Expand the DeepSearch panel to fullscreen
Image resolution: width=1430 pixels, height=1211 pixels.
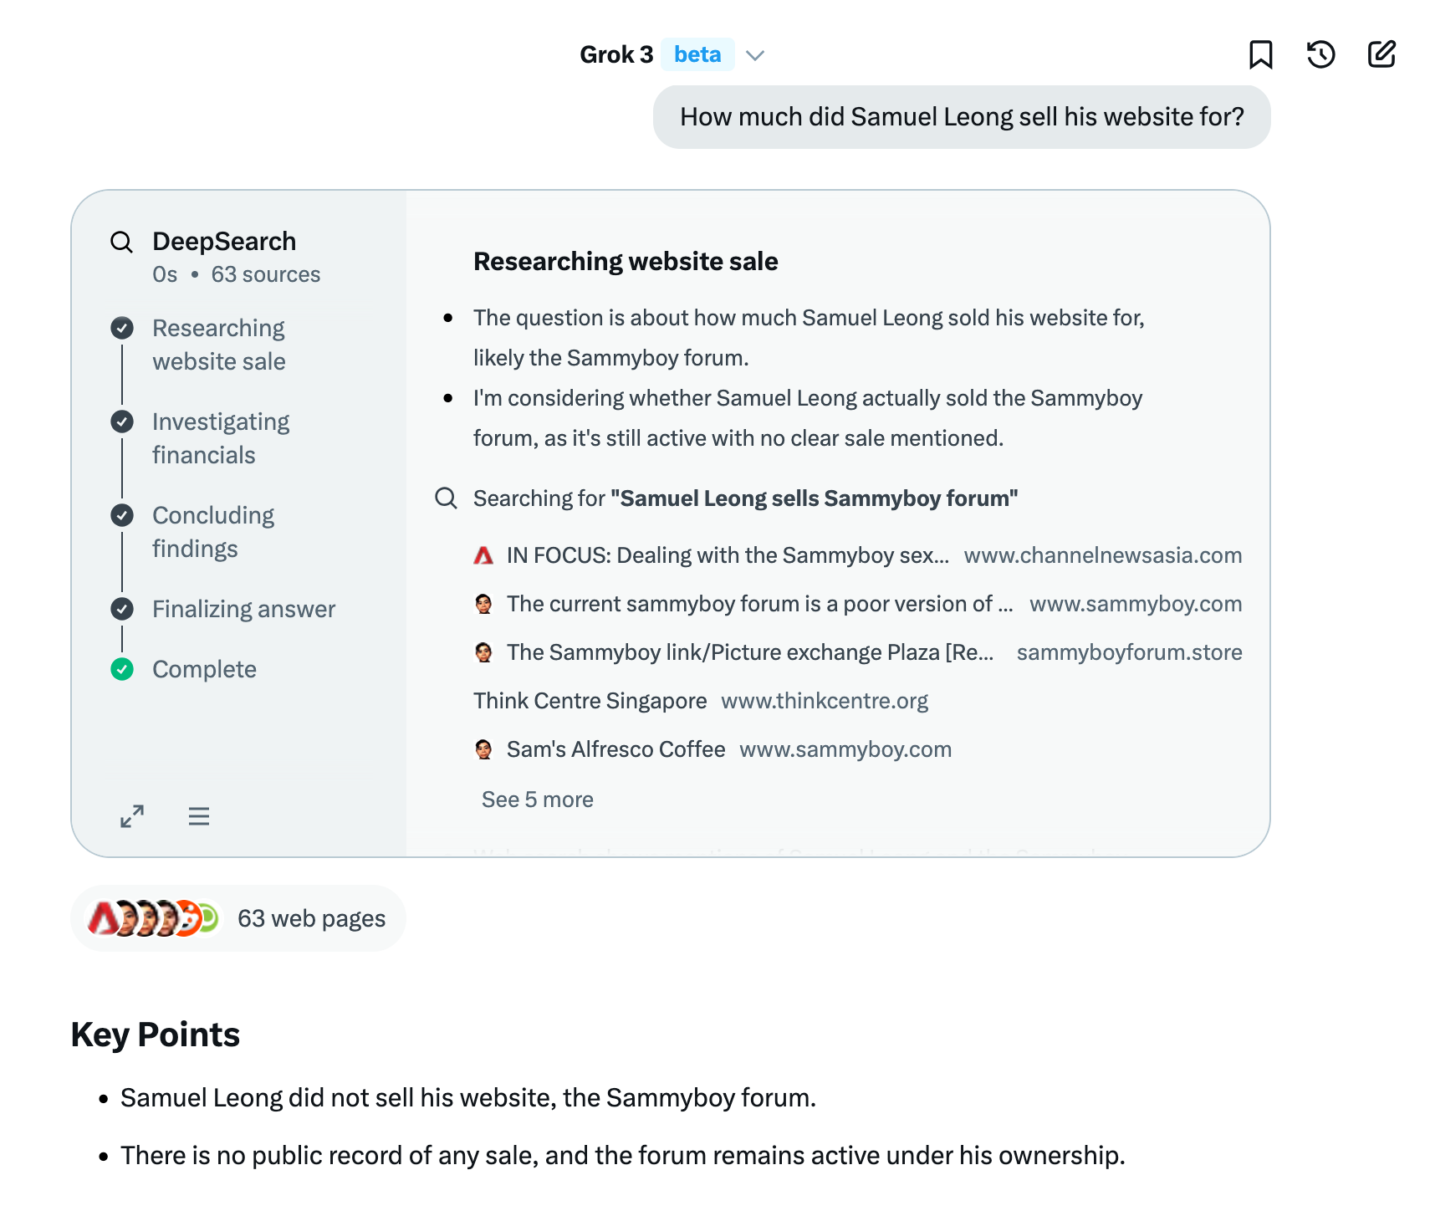[132, 816]
